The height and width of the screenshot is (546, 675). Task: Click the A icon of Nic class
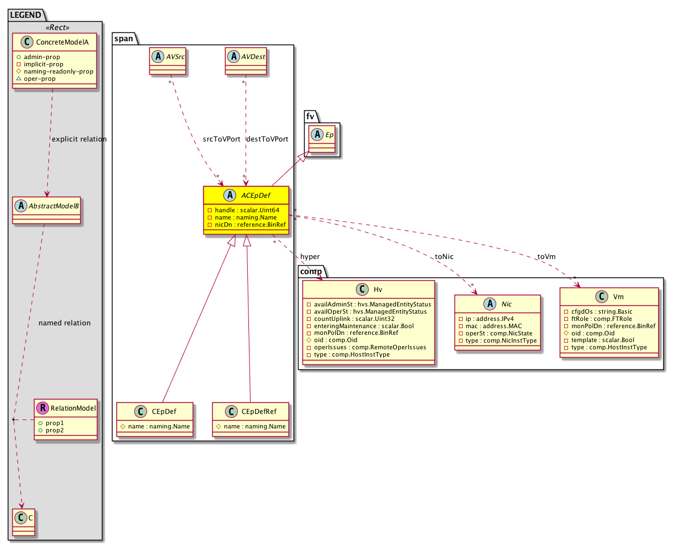coord(490,304)
